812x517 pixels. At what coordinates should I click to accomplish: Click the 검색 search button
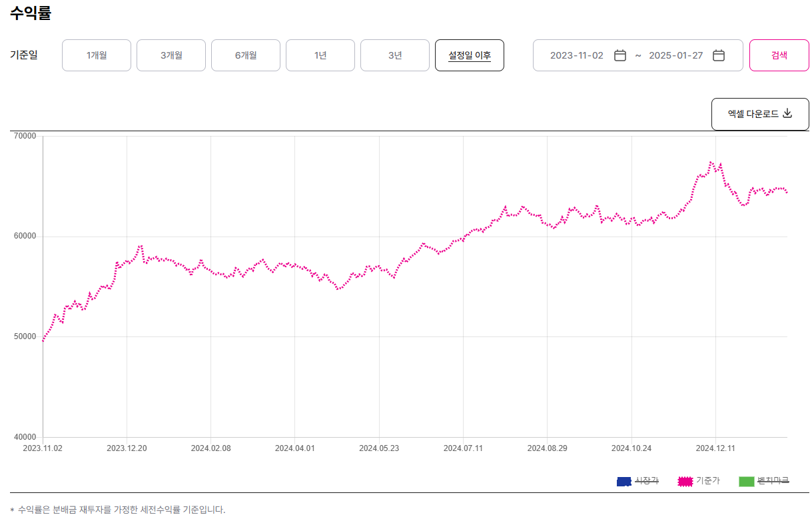click(x=779, y=55)
